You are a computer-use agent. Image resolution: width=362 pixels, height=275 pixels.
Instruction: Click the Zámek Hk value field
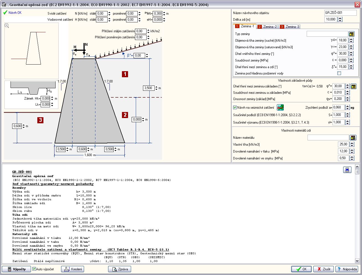(x=45, y=98)
